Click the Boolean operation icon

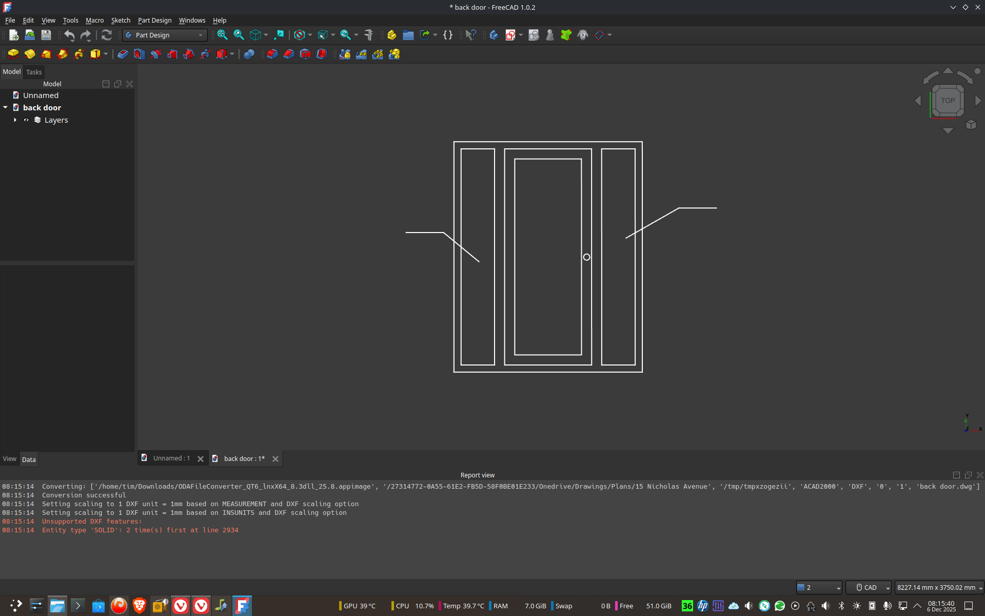[x=249, y=54]
